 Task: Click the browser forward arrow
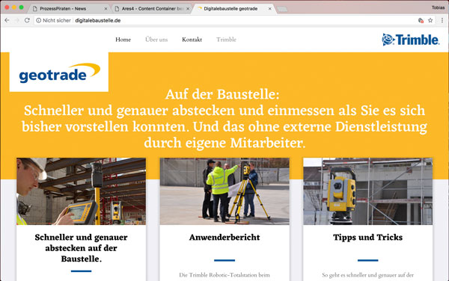coord(17,20)
